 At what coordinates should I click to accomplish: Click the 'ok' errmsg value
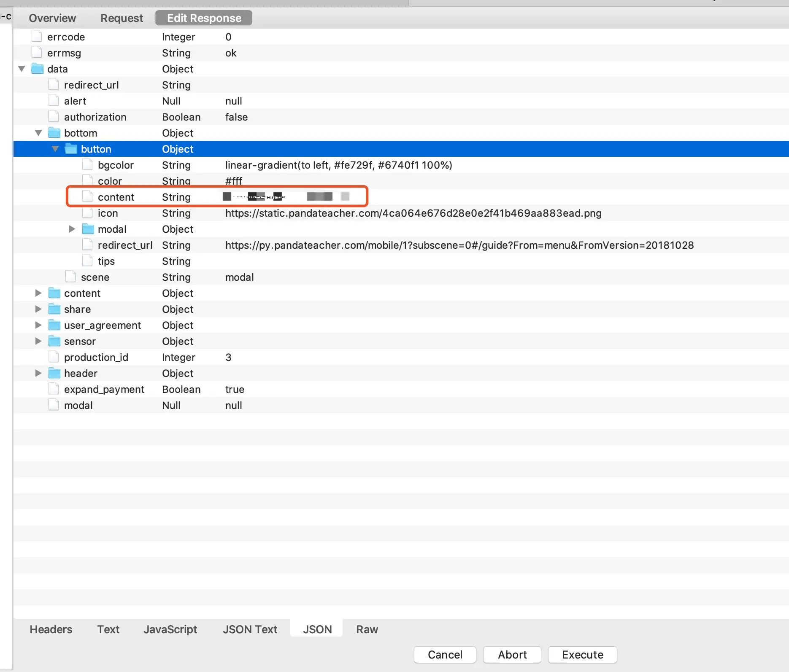click(231, 53)
